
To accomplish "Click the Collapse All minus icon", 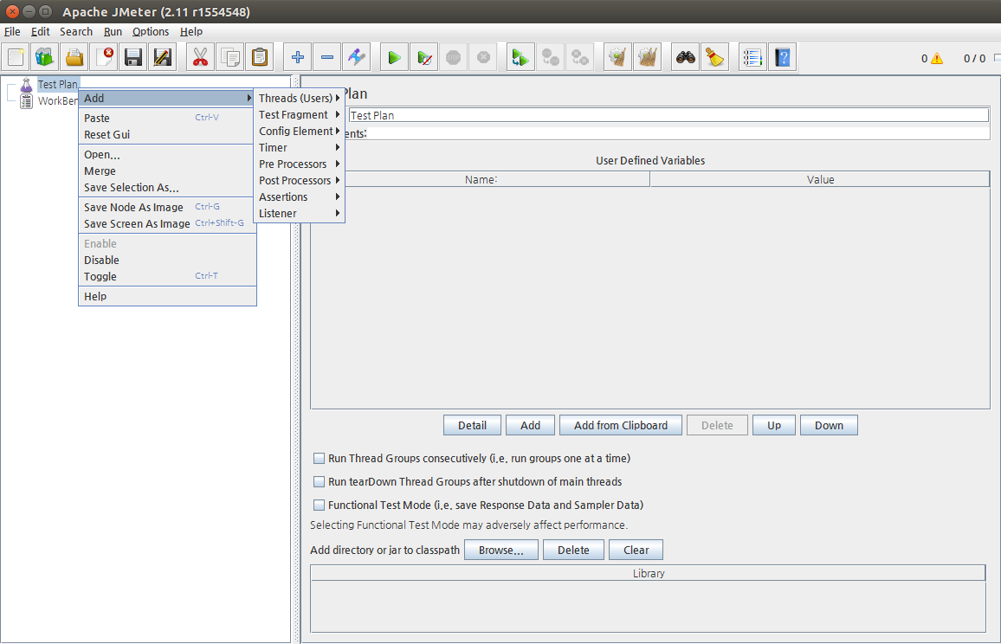I will (326, 57).
